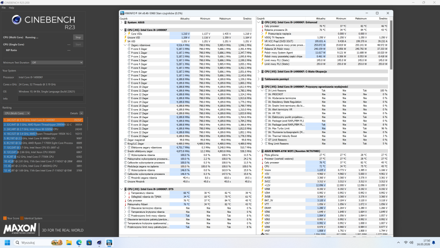
Task: Click the Minimum column header in right pane
Action: coord(341,19)
